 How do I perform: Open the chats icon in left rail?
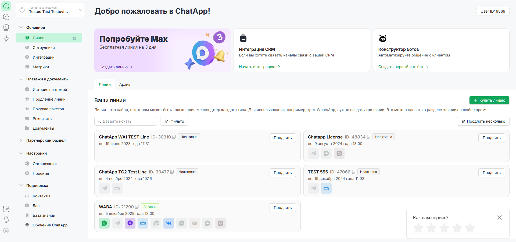[6, 17]
